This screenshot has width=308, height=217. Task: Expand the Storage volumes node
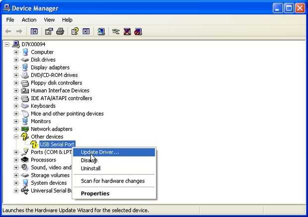(16, 175)
